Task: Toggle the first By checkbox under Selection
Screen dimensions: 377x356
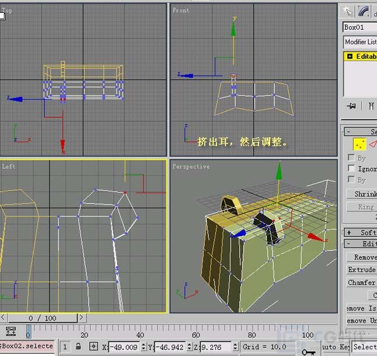Action: [x=351, y=158]
